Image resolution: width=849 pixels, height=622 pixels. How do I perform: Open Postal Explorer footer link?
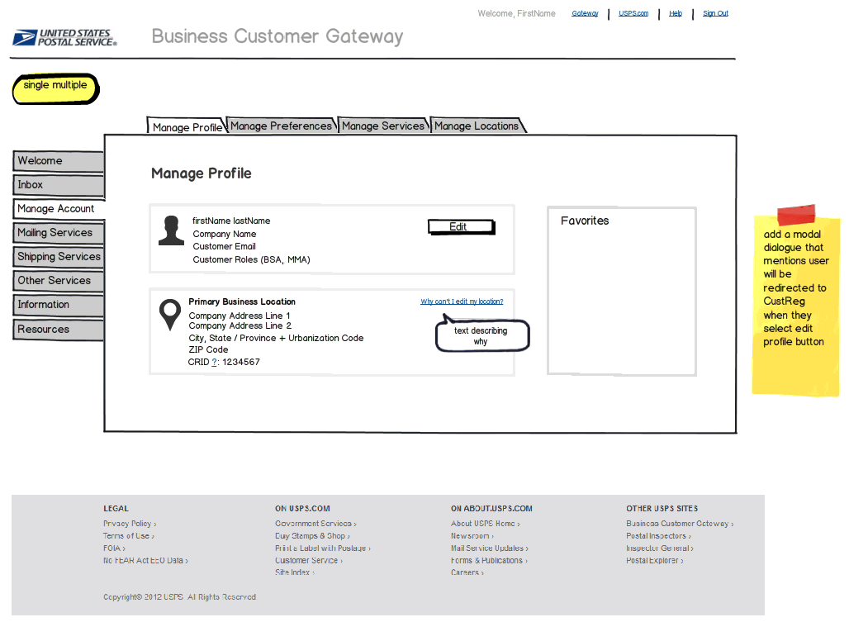[654, 561]
